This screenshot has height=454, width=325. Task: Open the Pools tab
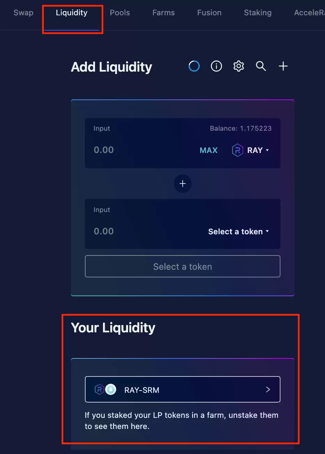120,13
